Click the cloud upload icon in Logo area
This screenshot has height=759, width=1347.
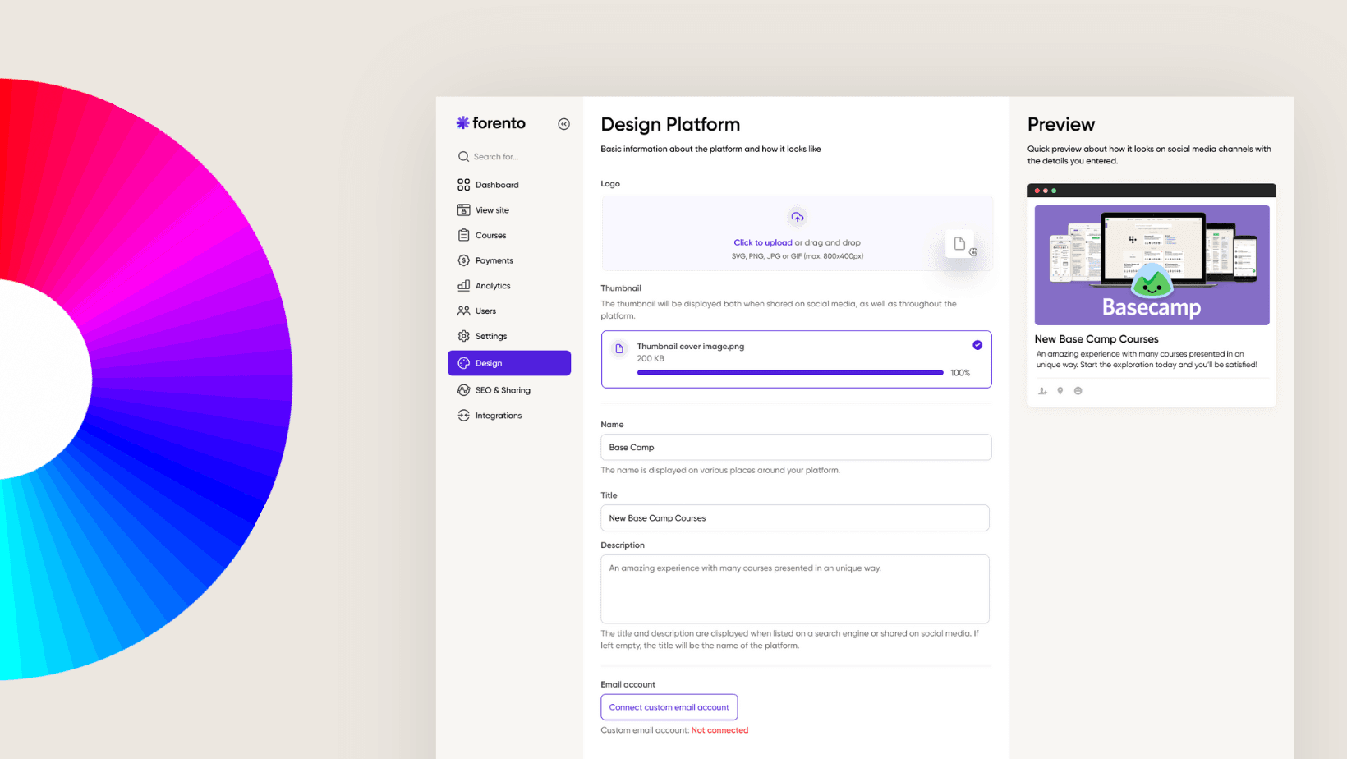pos(797,217)
